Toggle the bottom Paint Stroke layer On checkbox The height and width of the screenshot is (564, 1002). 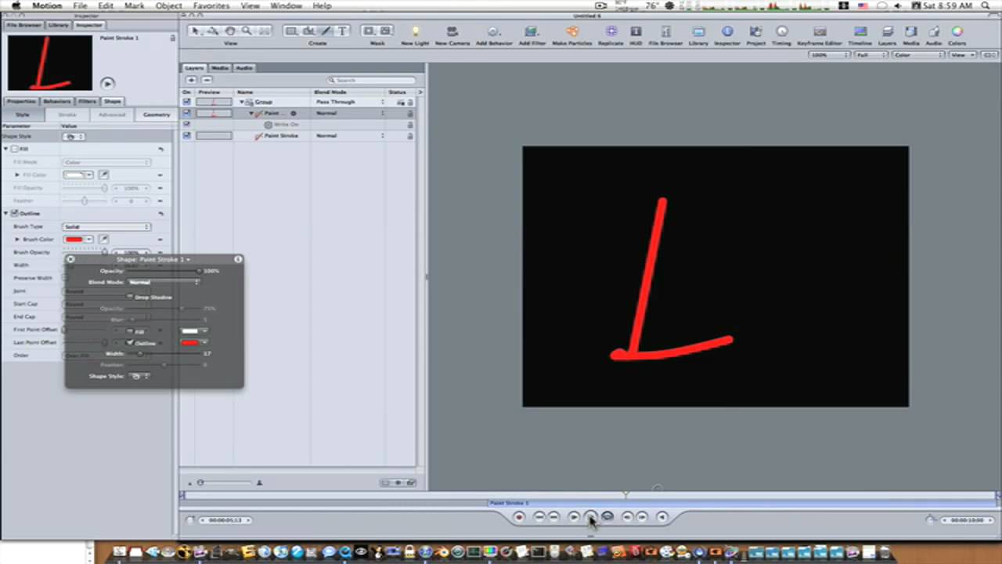coord(186,136)
